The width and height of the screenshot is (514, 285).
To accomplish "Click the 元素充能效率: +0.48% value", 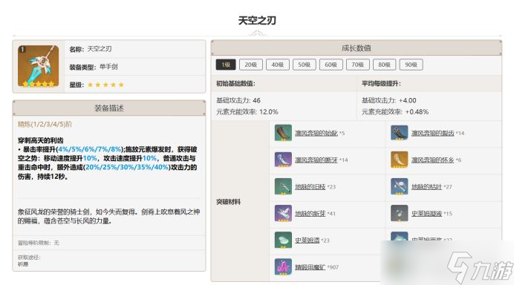I will [395, 112].
